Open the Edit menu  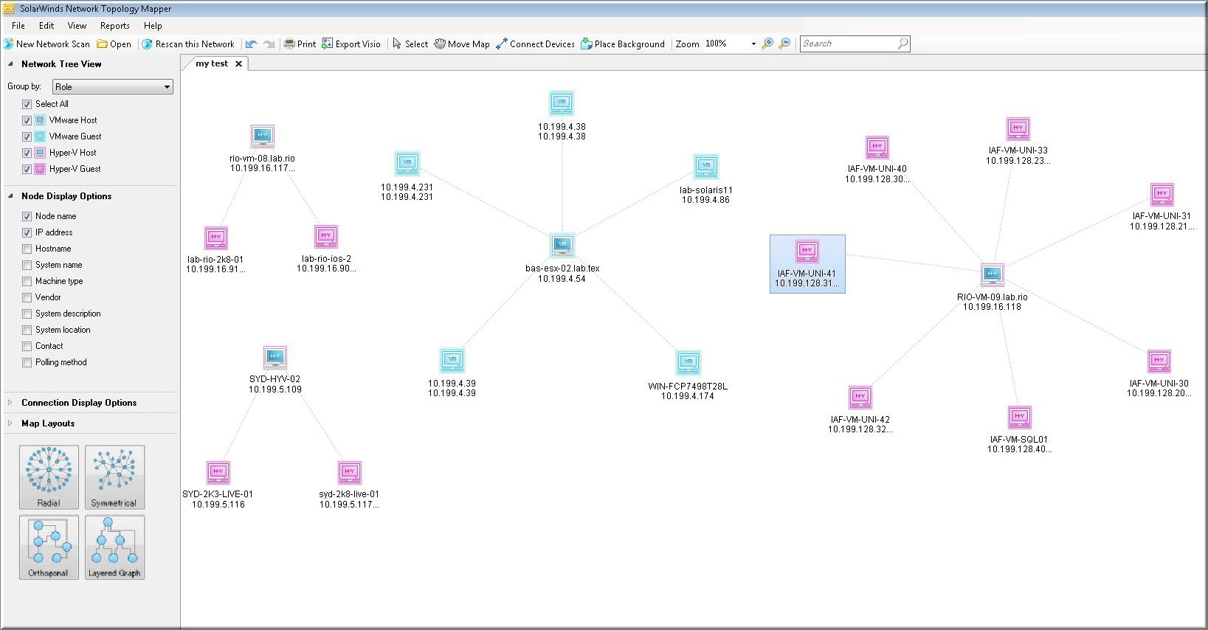46,26
